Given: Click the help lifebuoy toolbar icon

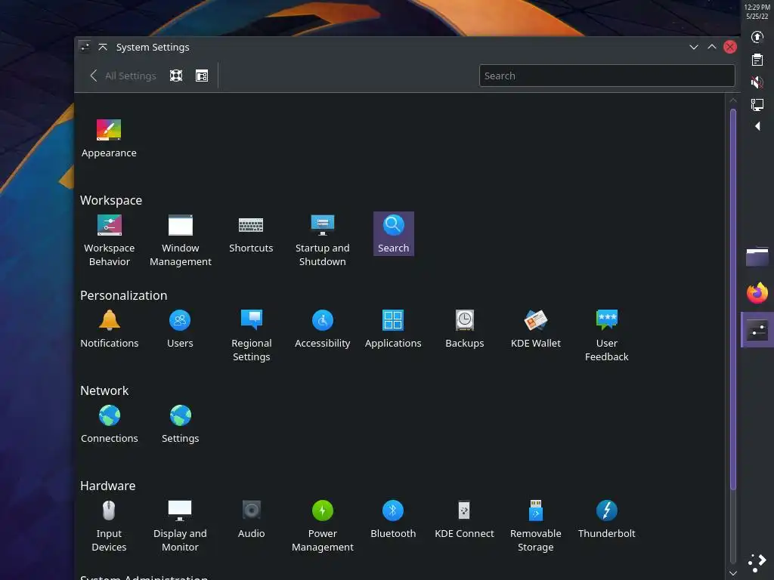Looking at the screenshot, I should (x=176, y=76).
